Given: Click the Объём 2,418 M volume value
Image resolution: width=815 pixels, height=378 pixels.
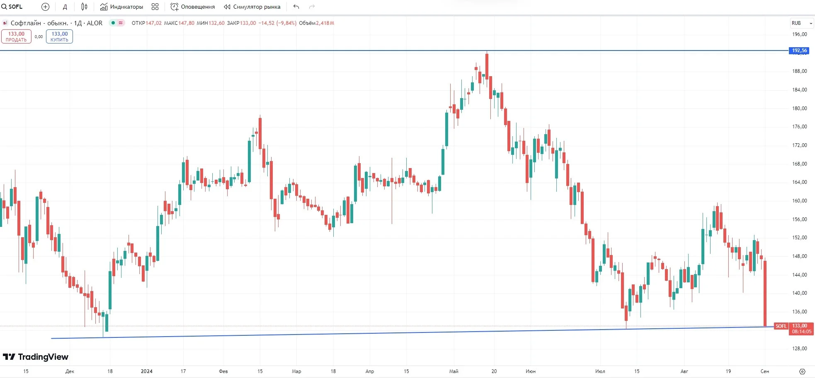Looking at the screenshot, I should click(x=316, y=23).
